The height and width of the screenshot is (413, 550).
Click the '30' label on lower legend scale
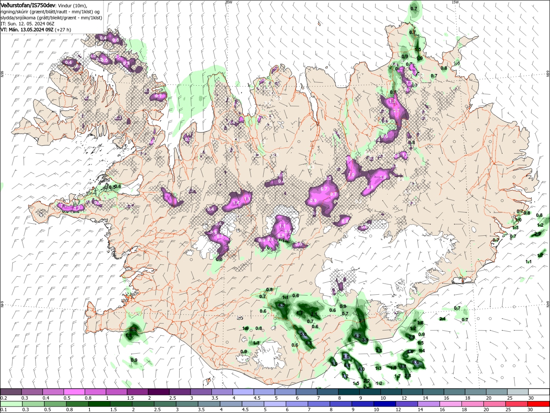[531, 410]
